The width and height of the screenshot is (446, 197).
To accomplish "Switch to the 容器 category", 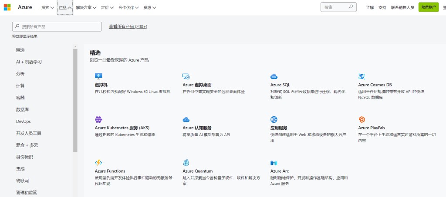I will coord(20,98).
